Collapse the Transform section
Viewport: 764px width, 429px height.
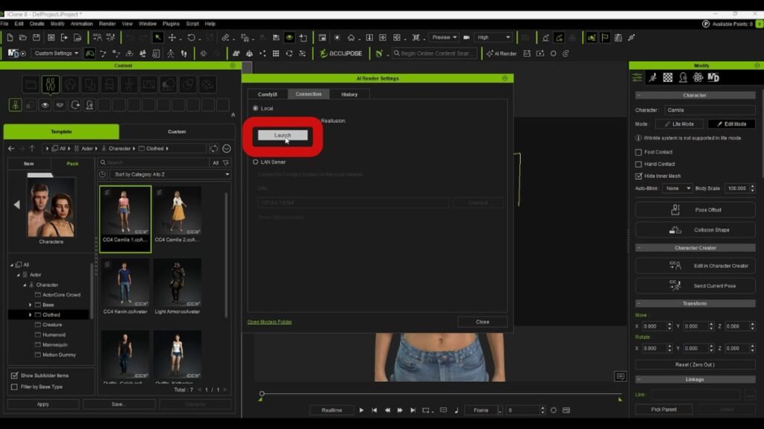[639, 304]
